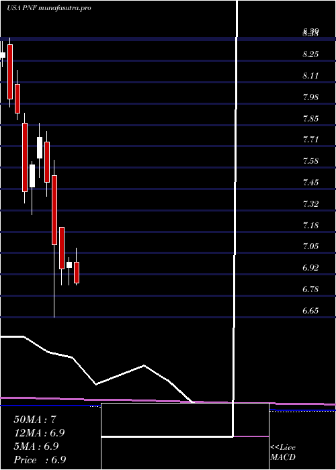The height and width of the screenshot is (470, 336).
Task: Click the 6.78 price axis label
Action: point(310,289)
